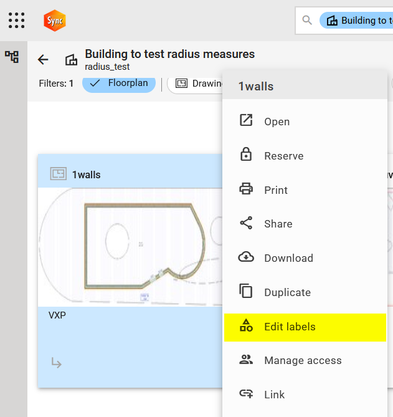Image resolution: width=393 pixels, height=417 pixels.
Task: Toggle the Floorplan filter chip
Action: point(119,84)
